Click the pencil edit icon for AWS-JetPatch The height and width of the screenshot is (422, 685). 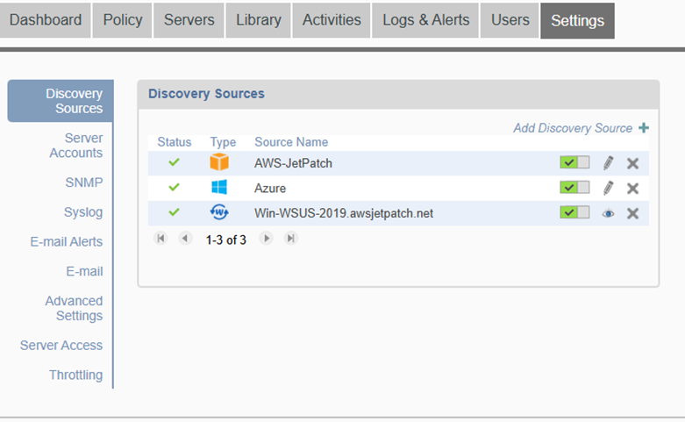[x=609, y=163]
